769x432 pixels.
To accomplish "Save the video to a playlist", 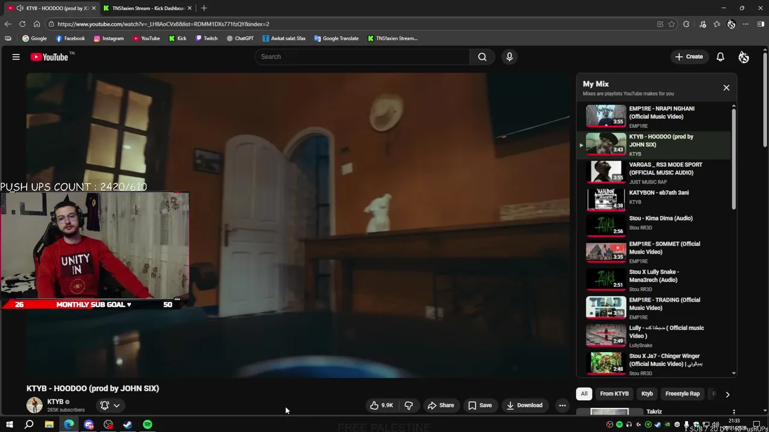I will [480, 405].
